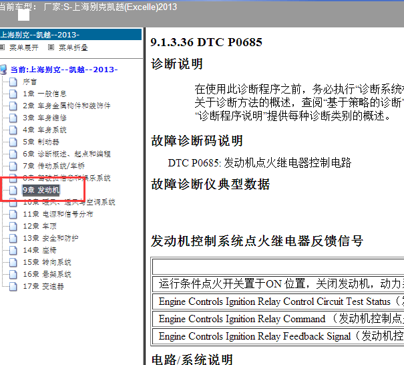Select the highlighted 9章 发动机 item

click(x=41, y=190)
